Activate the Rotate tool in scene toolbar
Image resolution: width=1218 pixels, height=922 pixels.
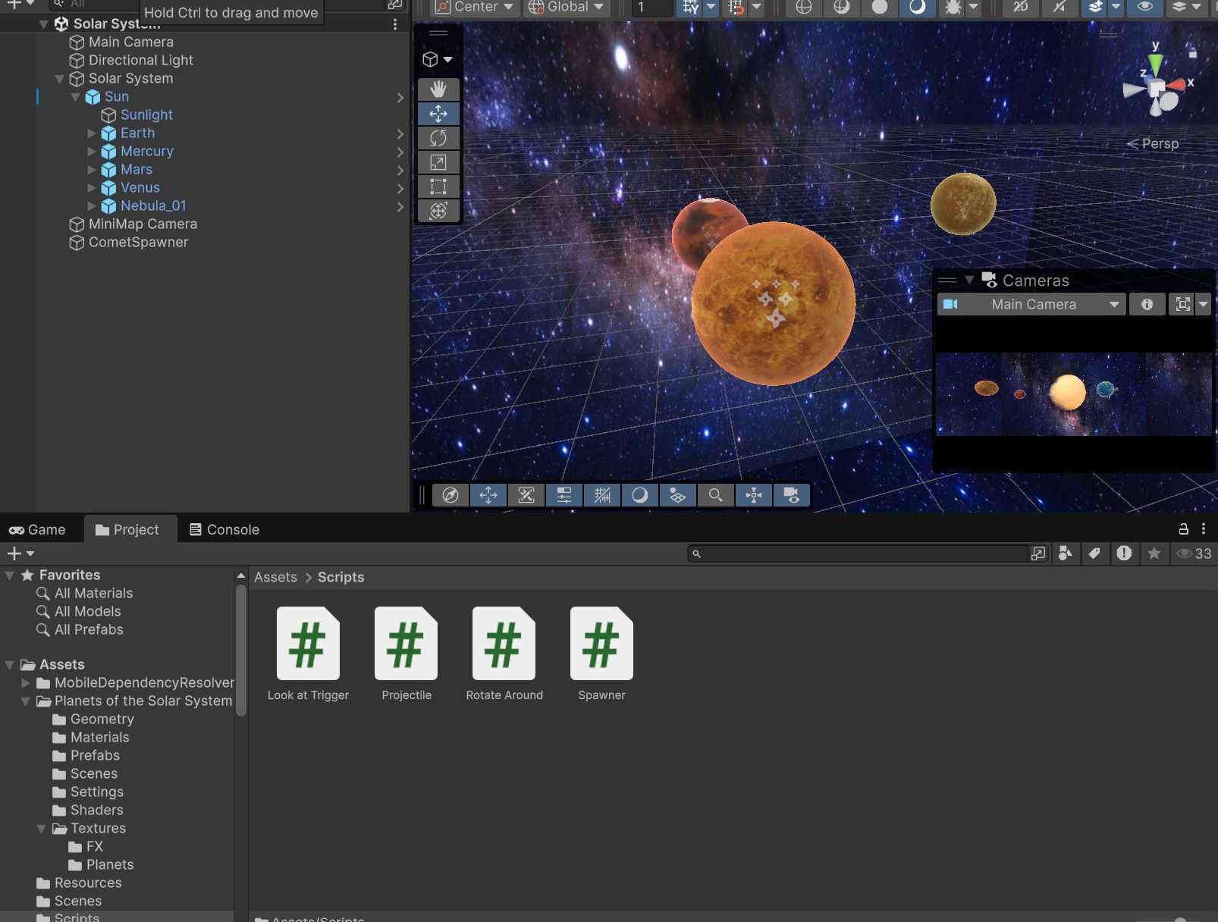tap(438, 138)
